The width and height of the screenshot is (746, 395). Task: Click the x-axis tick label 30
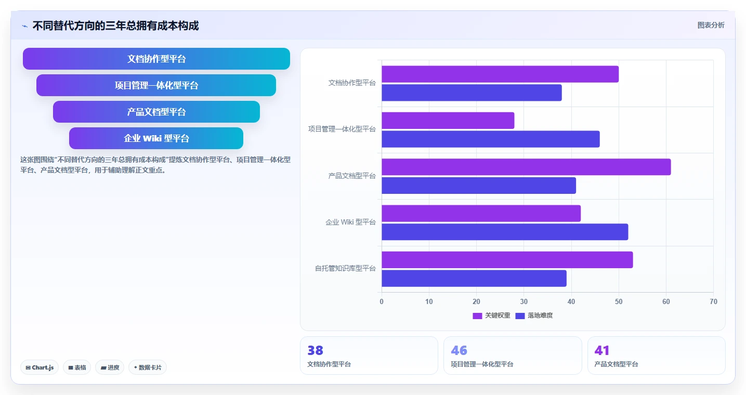[523, 302]
